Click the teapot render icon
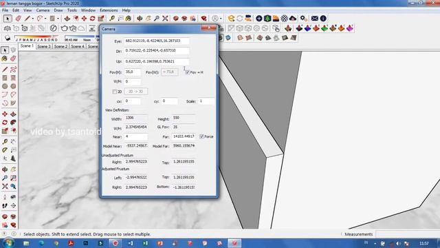Viewport: 440px width, 248px height. (64, 28)
